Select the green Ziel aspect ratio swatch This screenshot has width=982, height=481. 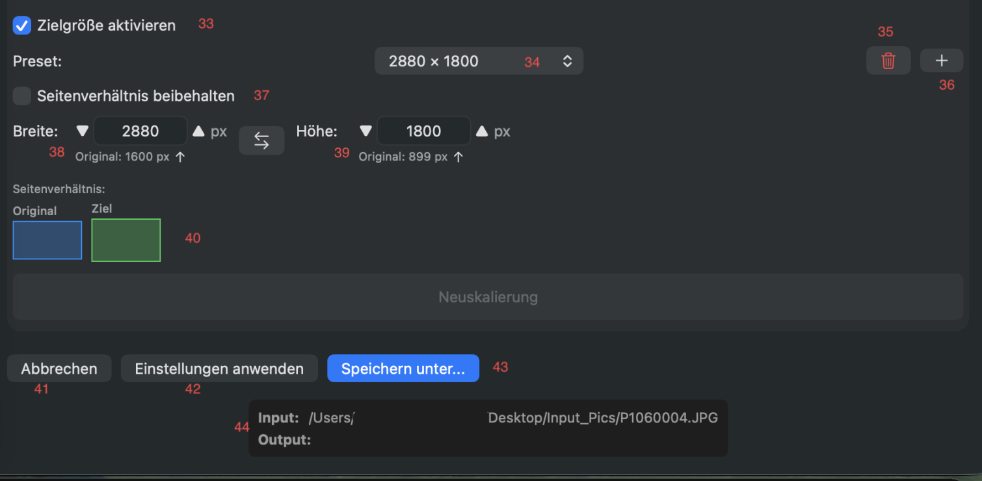tap(126, 240)
